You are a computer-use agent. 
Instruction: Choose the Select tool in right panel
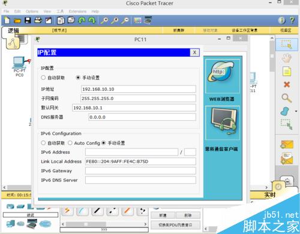(287, 44)
